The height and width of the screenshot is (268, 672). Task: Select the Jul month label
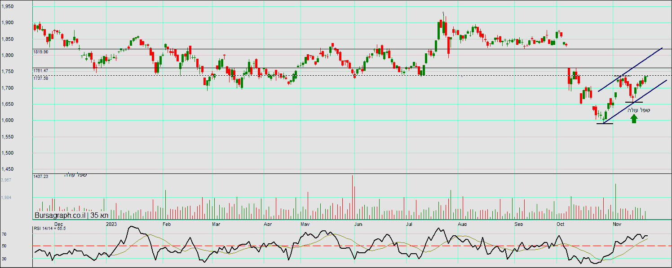coord(409,224)
